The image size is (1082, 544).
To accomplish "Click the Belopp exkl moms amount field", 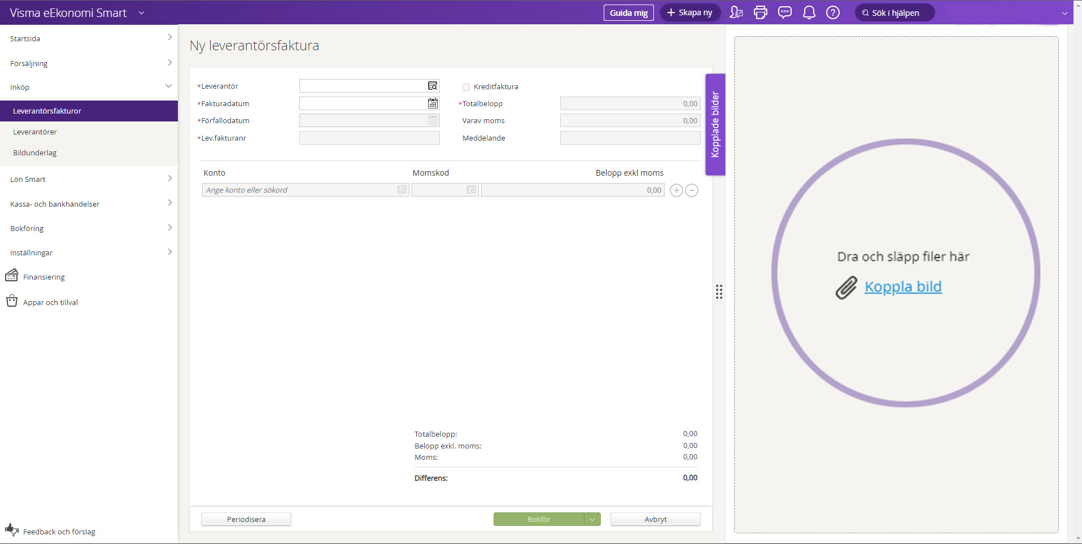I will 573,190.
